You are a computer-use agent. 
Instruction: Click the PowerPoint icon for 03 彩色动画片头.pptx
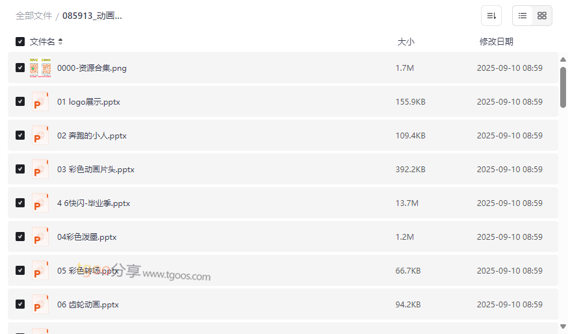[x=40, y=170]
